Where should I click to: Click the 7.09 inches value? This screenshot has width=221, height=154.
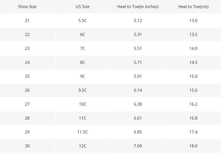[138, 146]
